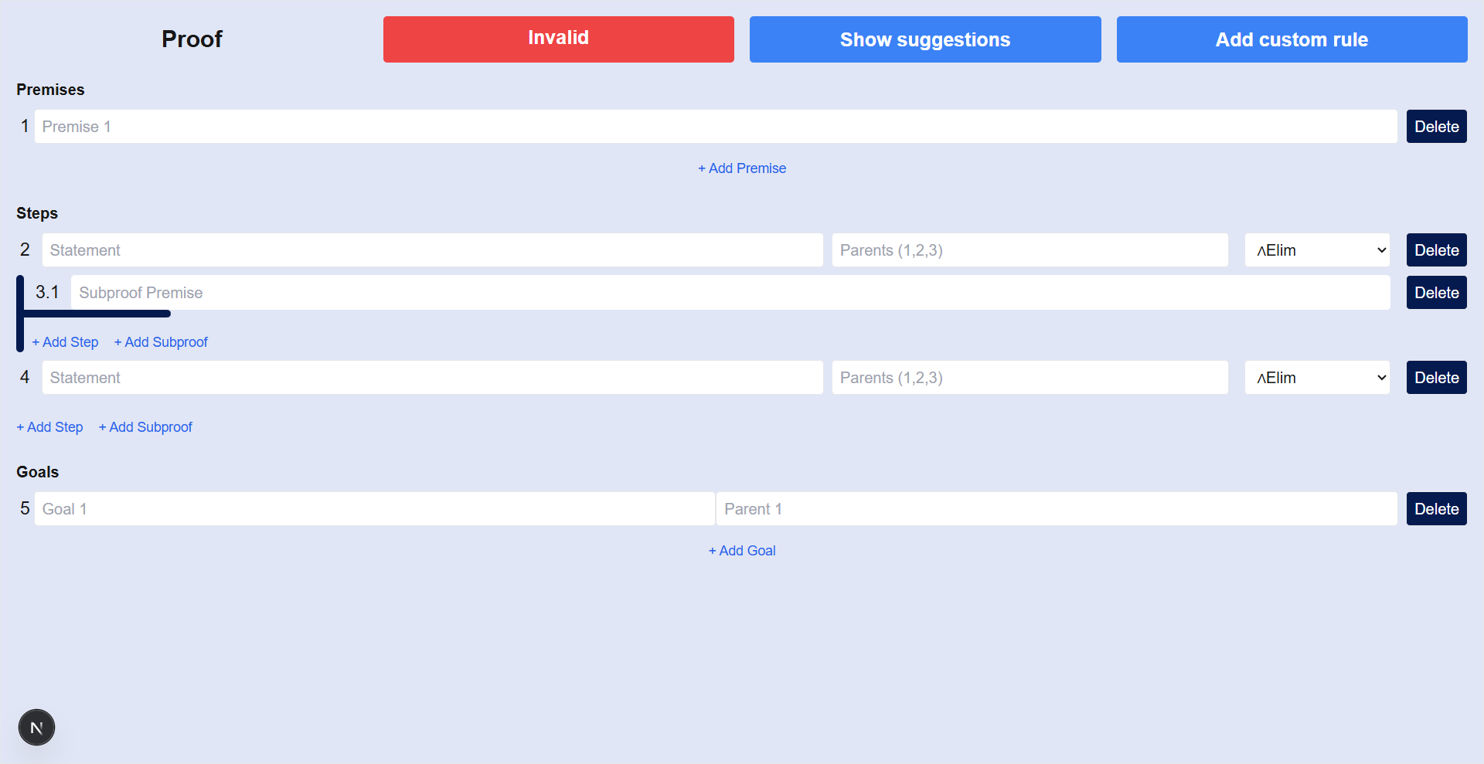Click + Add Premise
The height and width of the screenshot is (764, 1484).
tap(741, 168)
